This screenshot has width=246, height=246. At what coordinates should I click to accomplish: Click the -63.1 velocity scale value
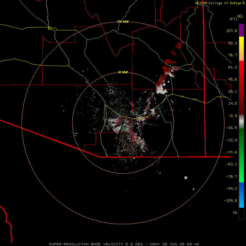pyautogui.click(x=232, y=164)
